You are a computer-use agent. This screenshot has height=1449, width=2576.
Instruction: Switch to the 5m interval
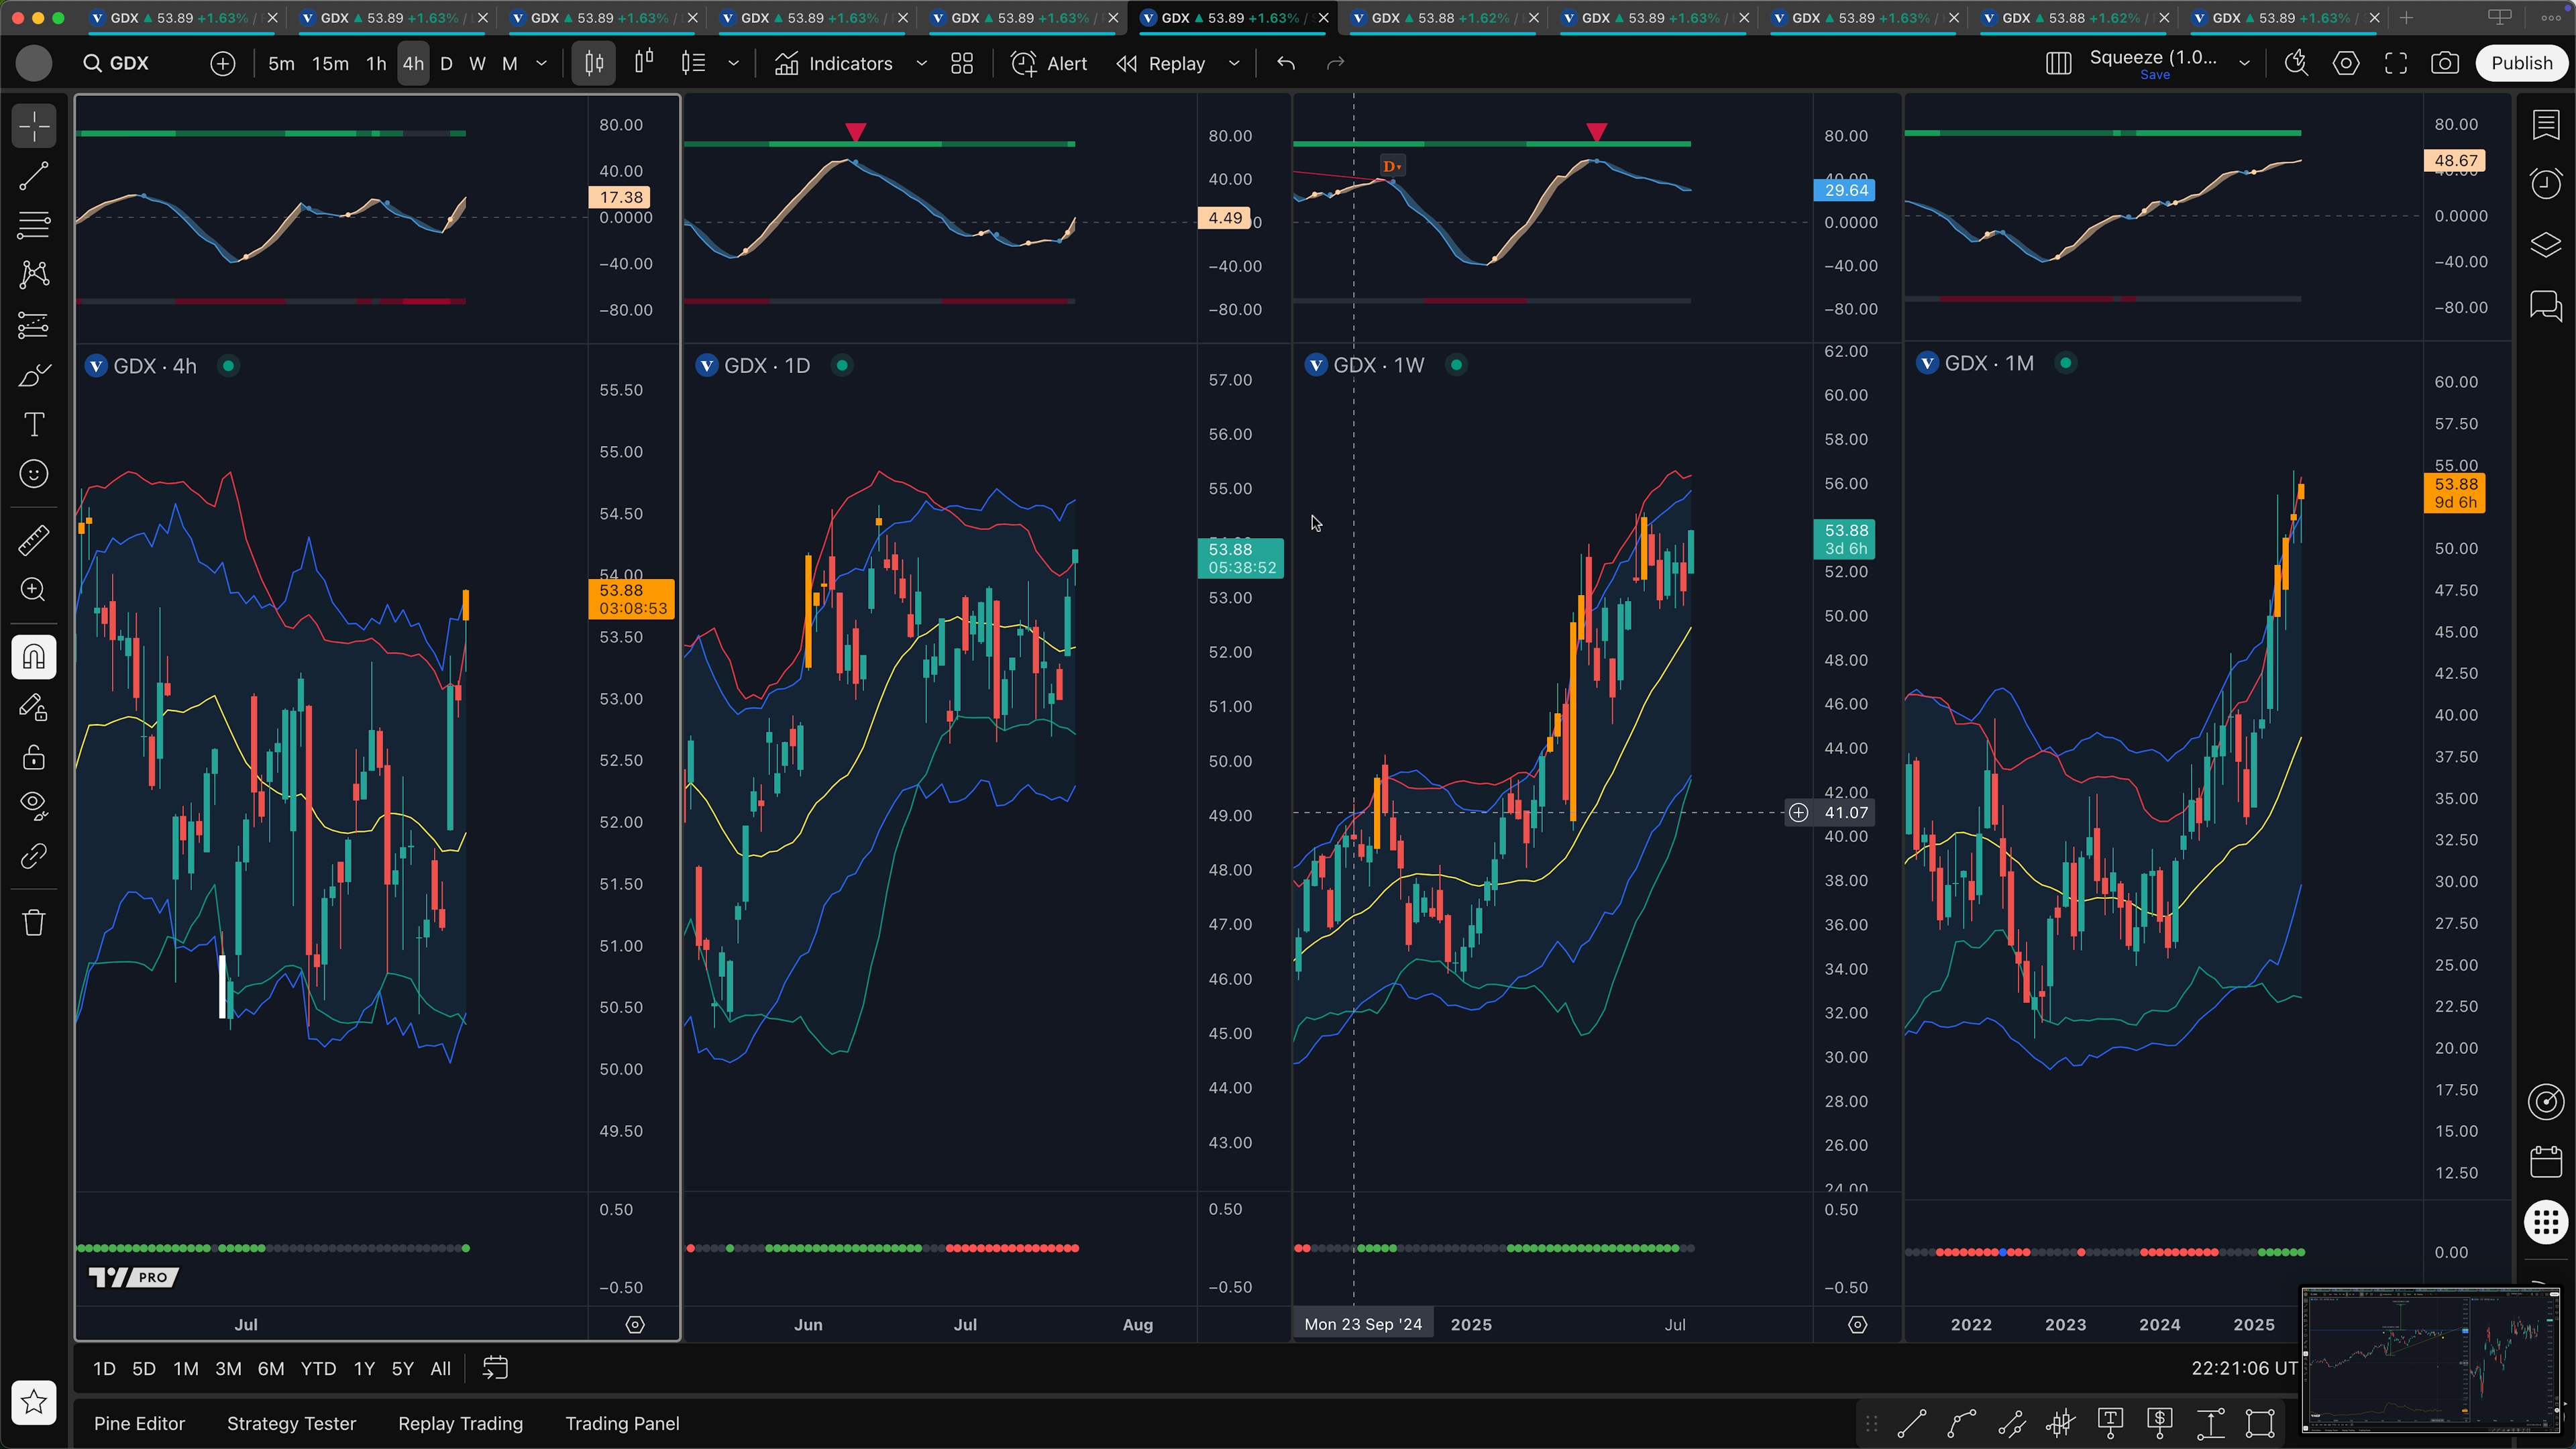click(281, 64)
